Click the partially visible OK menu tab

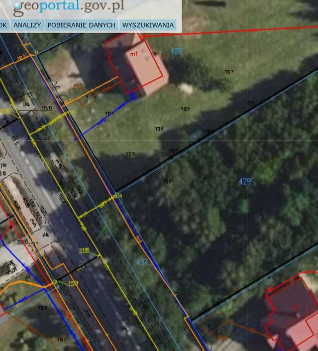pos(4,25)
